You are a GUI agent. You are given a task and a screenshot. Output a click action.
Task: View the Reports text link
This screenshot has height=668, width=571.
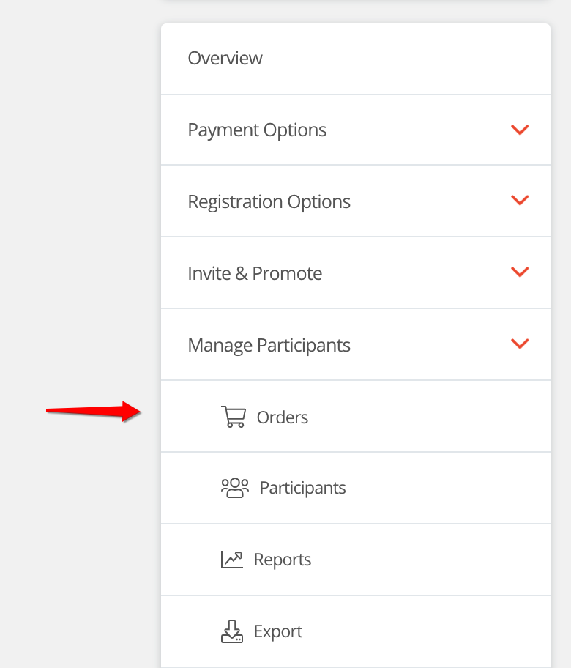click(x=283, y=560)
